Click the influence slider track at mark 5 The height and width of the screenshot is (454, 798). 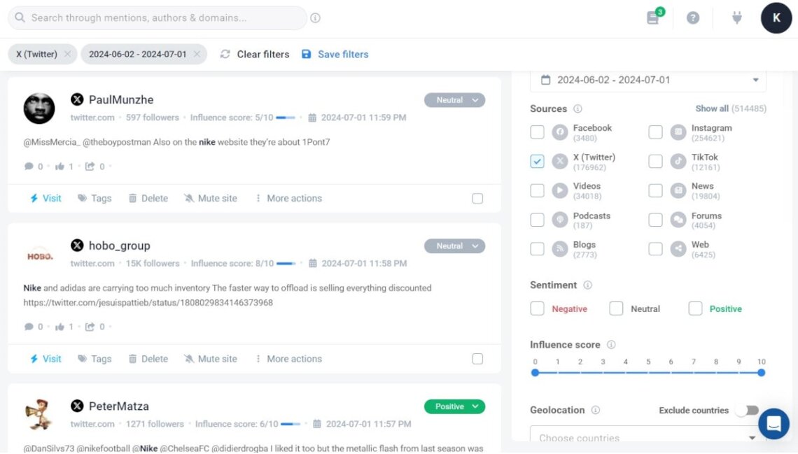[x=648, y=373]
